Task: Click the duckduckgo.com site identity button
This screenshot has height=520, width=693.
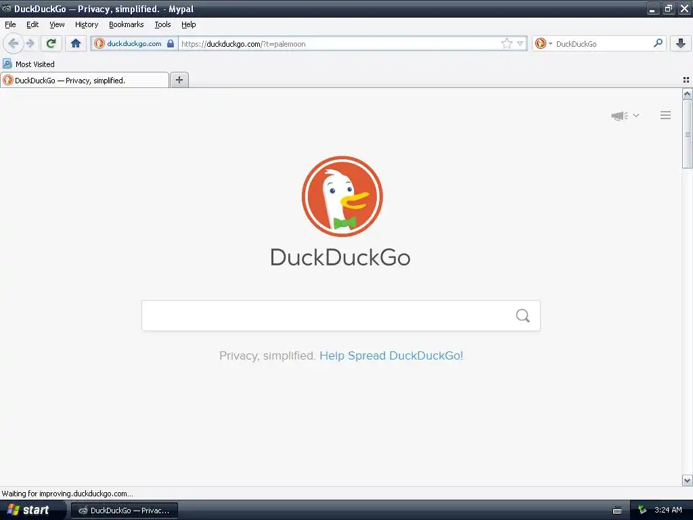Action: tap(134, 43)
